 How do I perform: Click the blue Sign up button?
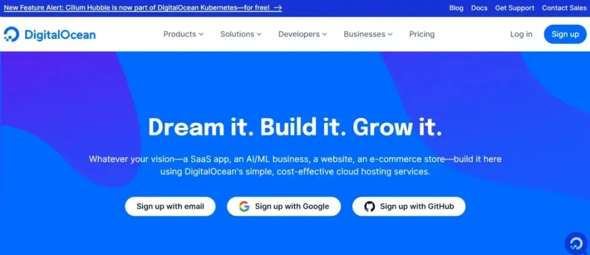[565, 34]
